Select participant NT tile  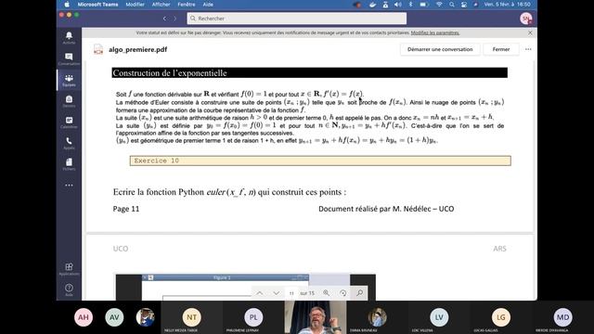point(192,317)
